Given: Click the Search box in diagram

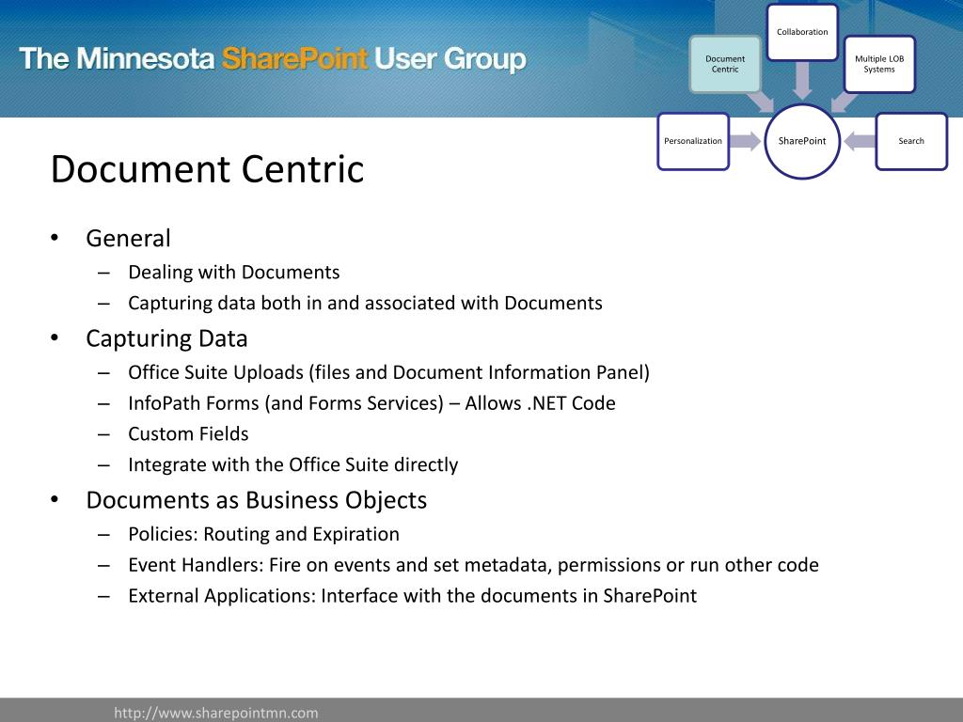Looking at the screenshot, I should [910, 141].
